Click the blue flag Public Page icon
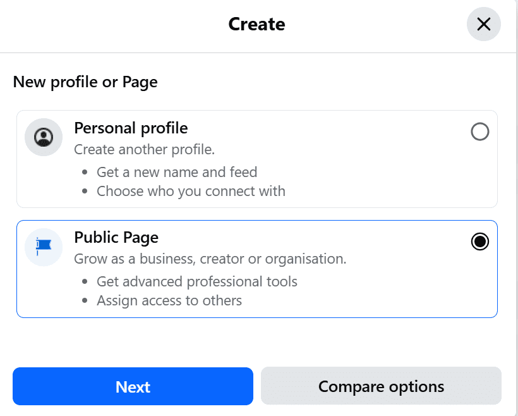This screenshot has height=416, width=518. click(x=43, y=247)
